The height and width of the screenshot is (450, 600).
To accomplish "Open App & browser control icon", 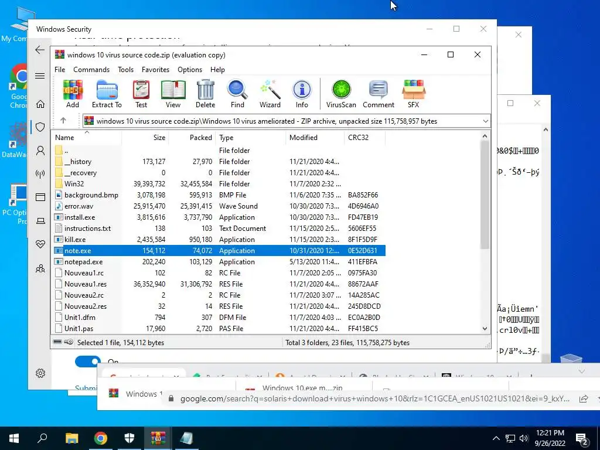I will click(40, 197).
